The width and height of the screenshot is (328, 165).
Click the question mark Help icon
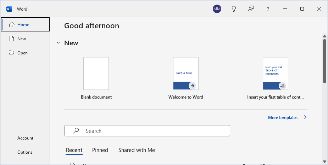[268, 9]
